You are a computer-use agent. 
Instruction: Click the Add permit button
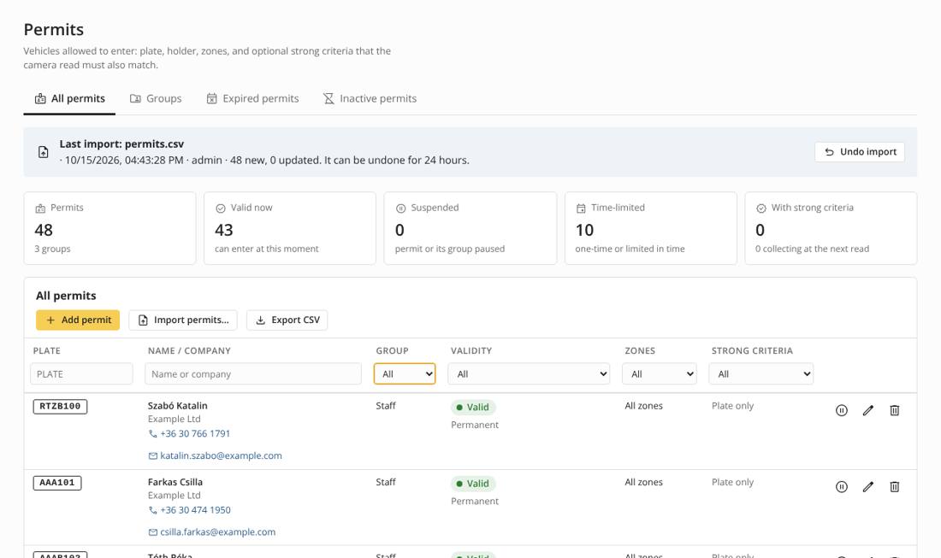coord(78,320)
